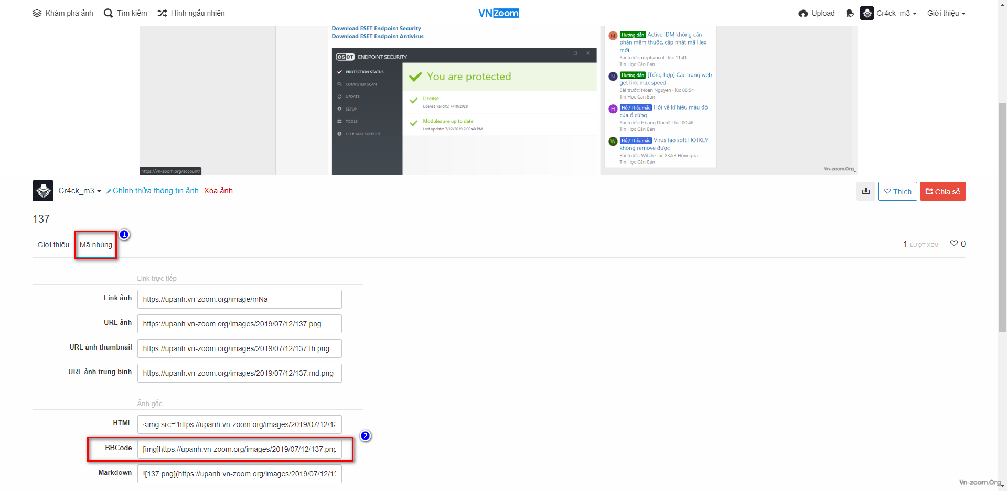
Task: Click the Xóa ảnh delete link
Action: (x=218, y=191)
